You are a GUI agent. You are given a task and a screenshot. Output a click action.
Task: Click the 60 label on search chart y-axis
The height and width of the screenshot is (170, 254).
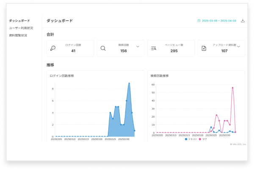tap(153, 85)
